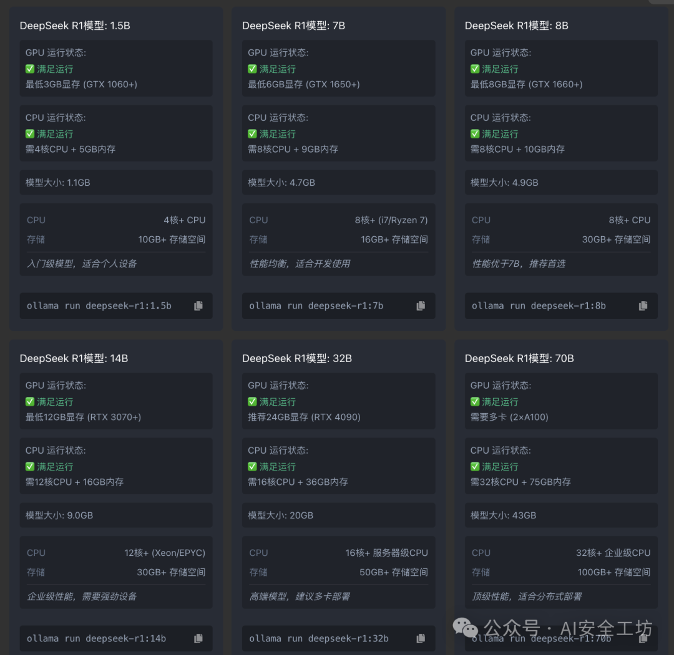Click '性能均衡，适合开发使用' note
674x655 pixels.
point(300,263)
